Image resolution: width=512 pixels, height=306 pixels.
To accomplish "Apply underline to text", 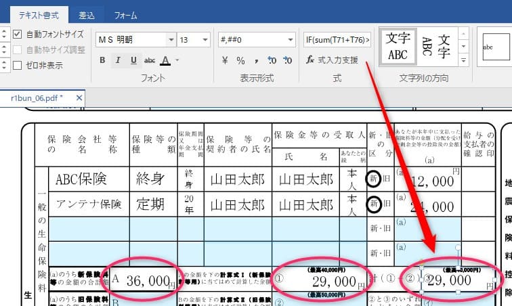I will click(x=133, y=60).
